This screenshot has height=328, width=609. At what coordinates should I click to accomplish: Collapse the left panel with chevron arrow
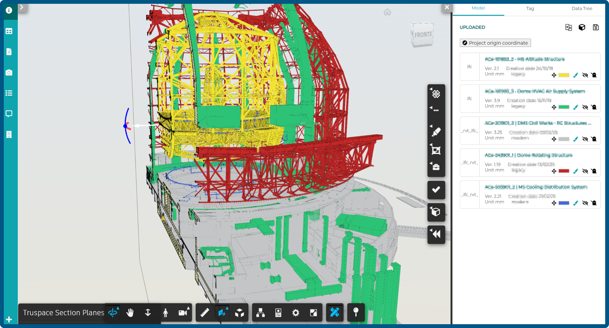[22, 7]
